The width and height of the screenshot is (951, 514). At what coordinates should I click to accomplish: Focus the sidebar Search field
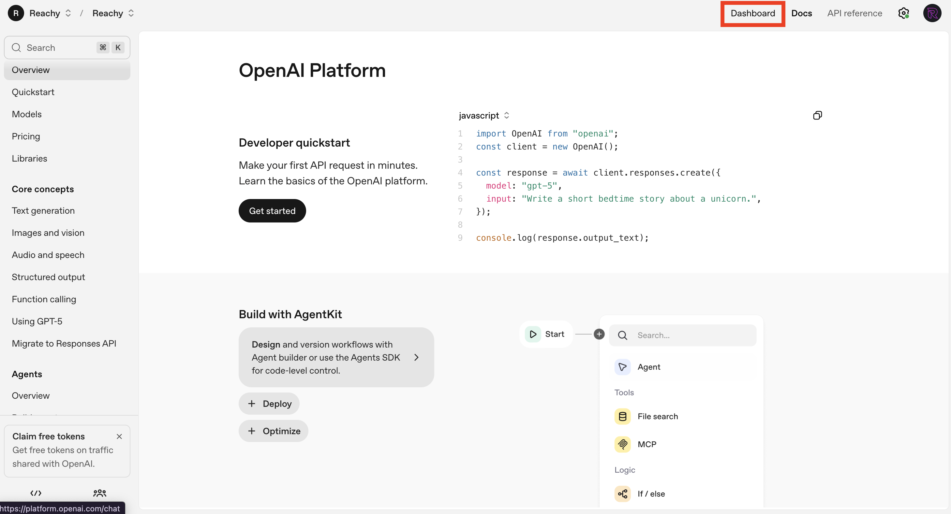59,48
